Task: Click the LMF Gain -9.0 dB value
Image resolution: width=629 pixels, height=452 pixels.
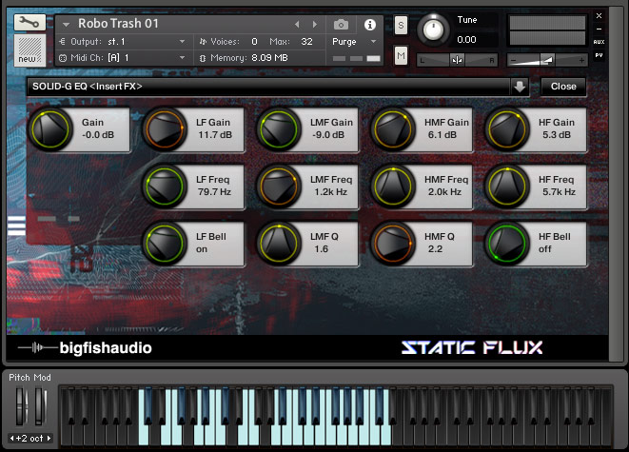Action: click(328, 135)
